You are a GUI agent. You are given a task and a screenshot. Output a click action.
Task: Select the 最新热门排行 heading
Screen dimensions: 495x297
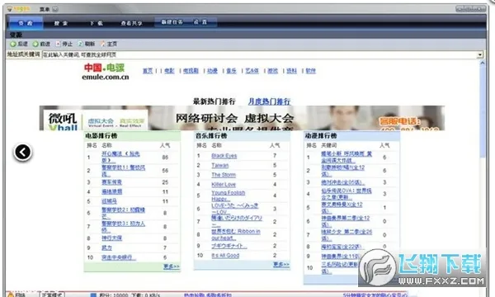point(214,101)
